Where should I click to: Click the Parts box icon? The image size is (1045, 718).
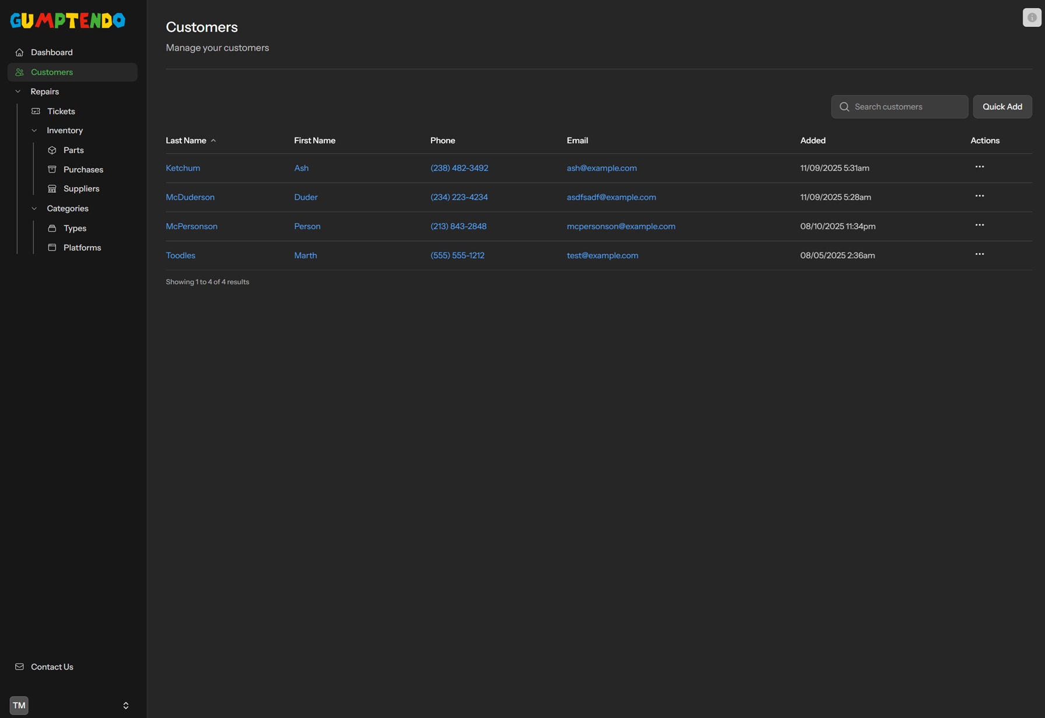point(52,150)
